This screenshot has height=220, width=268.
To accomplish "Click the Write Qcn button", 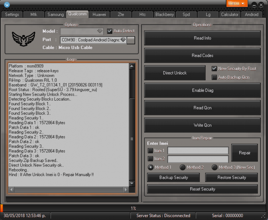I will point(203,125).
